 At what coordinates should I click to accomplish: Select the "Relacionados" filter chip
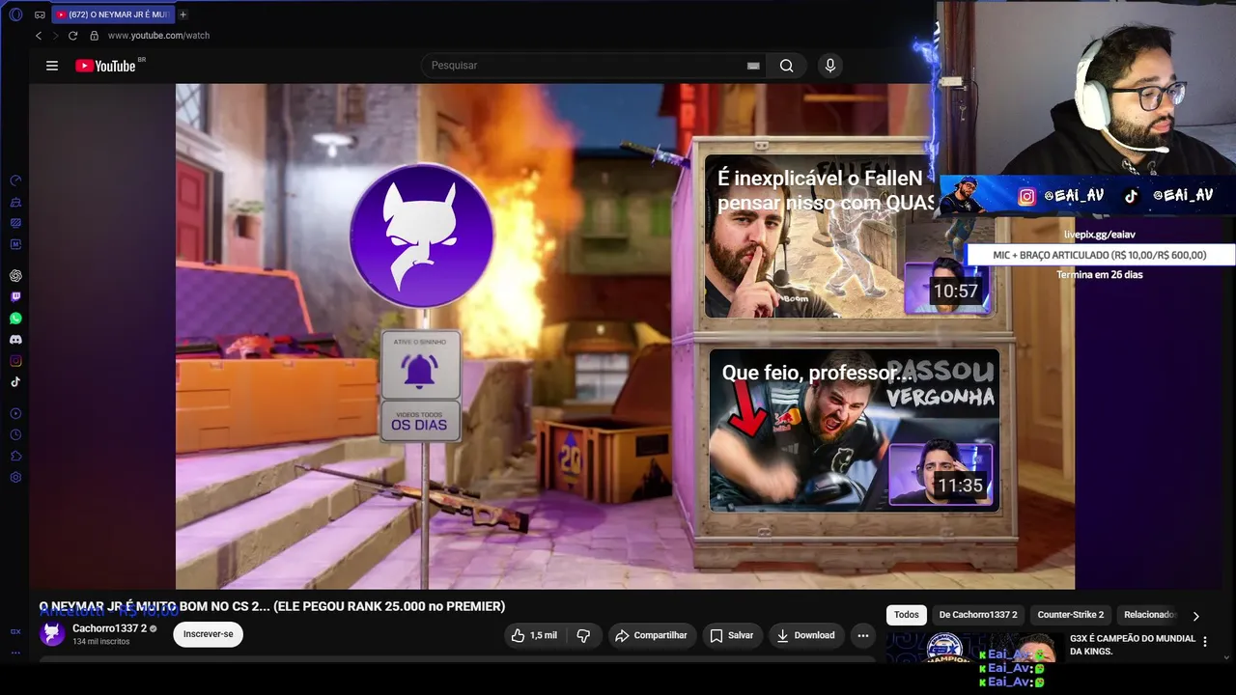click(x=1148, y=615)
